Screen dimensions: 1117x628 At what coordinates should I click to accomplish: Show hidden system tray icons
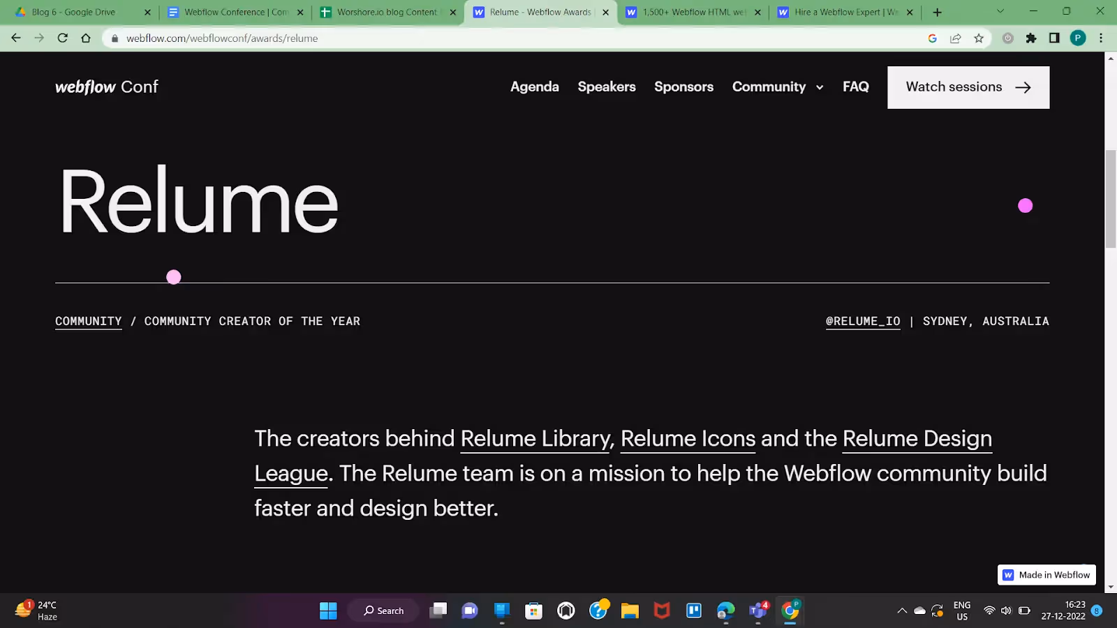coord(902,611)
